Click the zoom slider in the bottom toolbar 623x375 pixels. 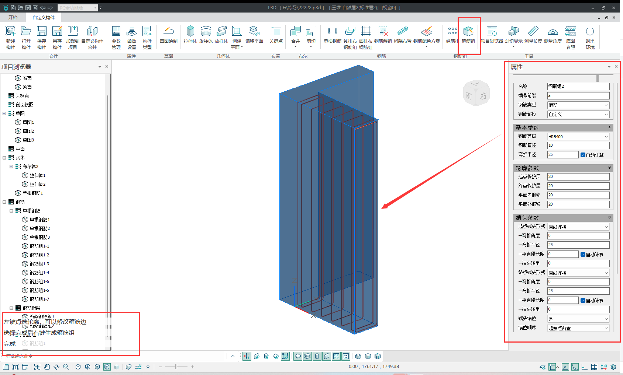tap(176, 367)
